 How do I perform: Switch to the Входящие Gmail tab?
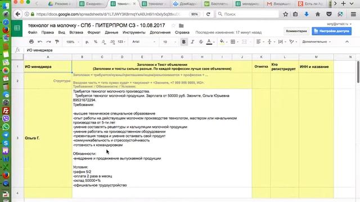pyautogui.click(x=279, y=4)
